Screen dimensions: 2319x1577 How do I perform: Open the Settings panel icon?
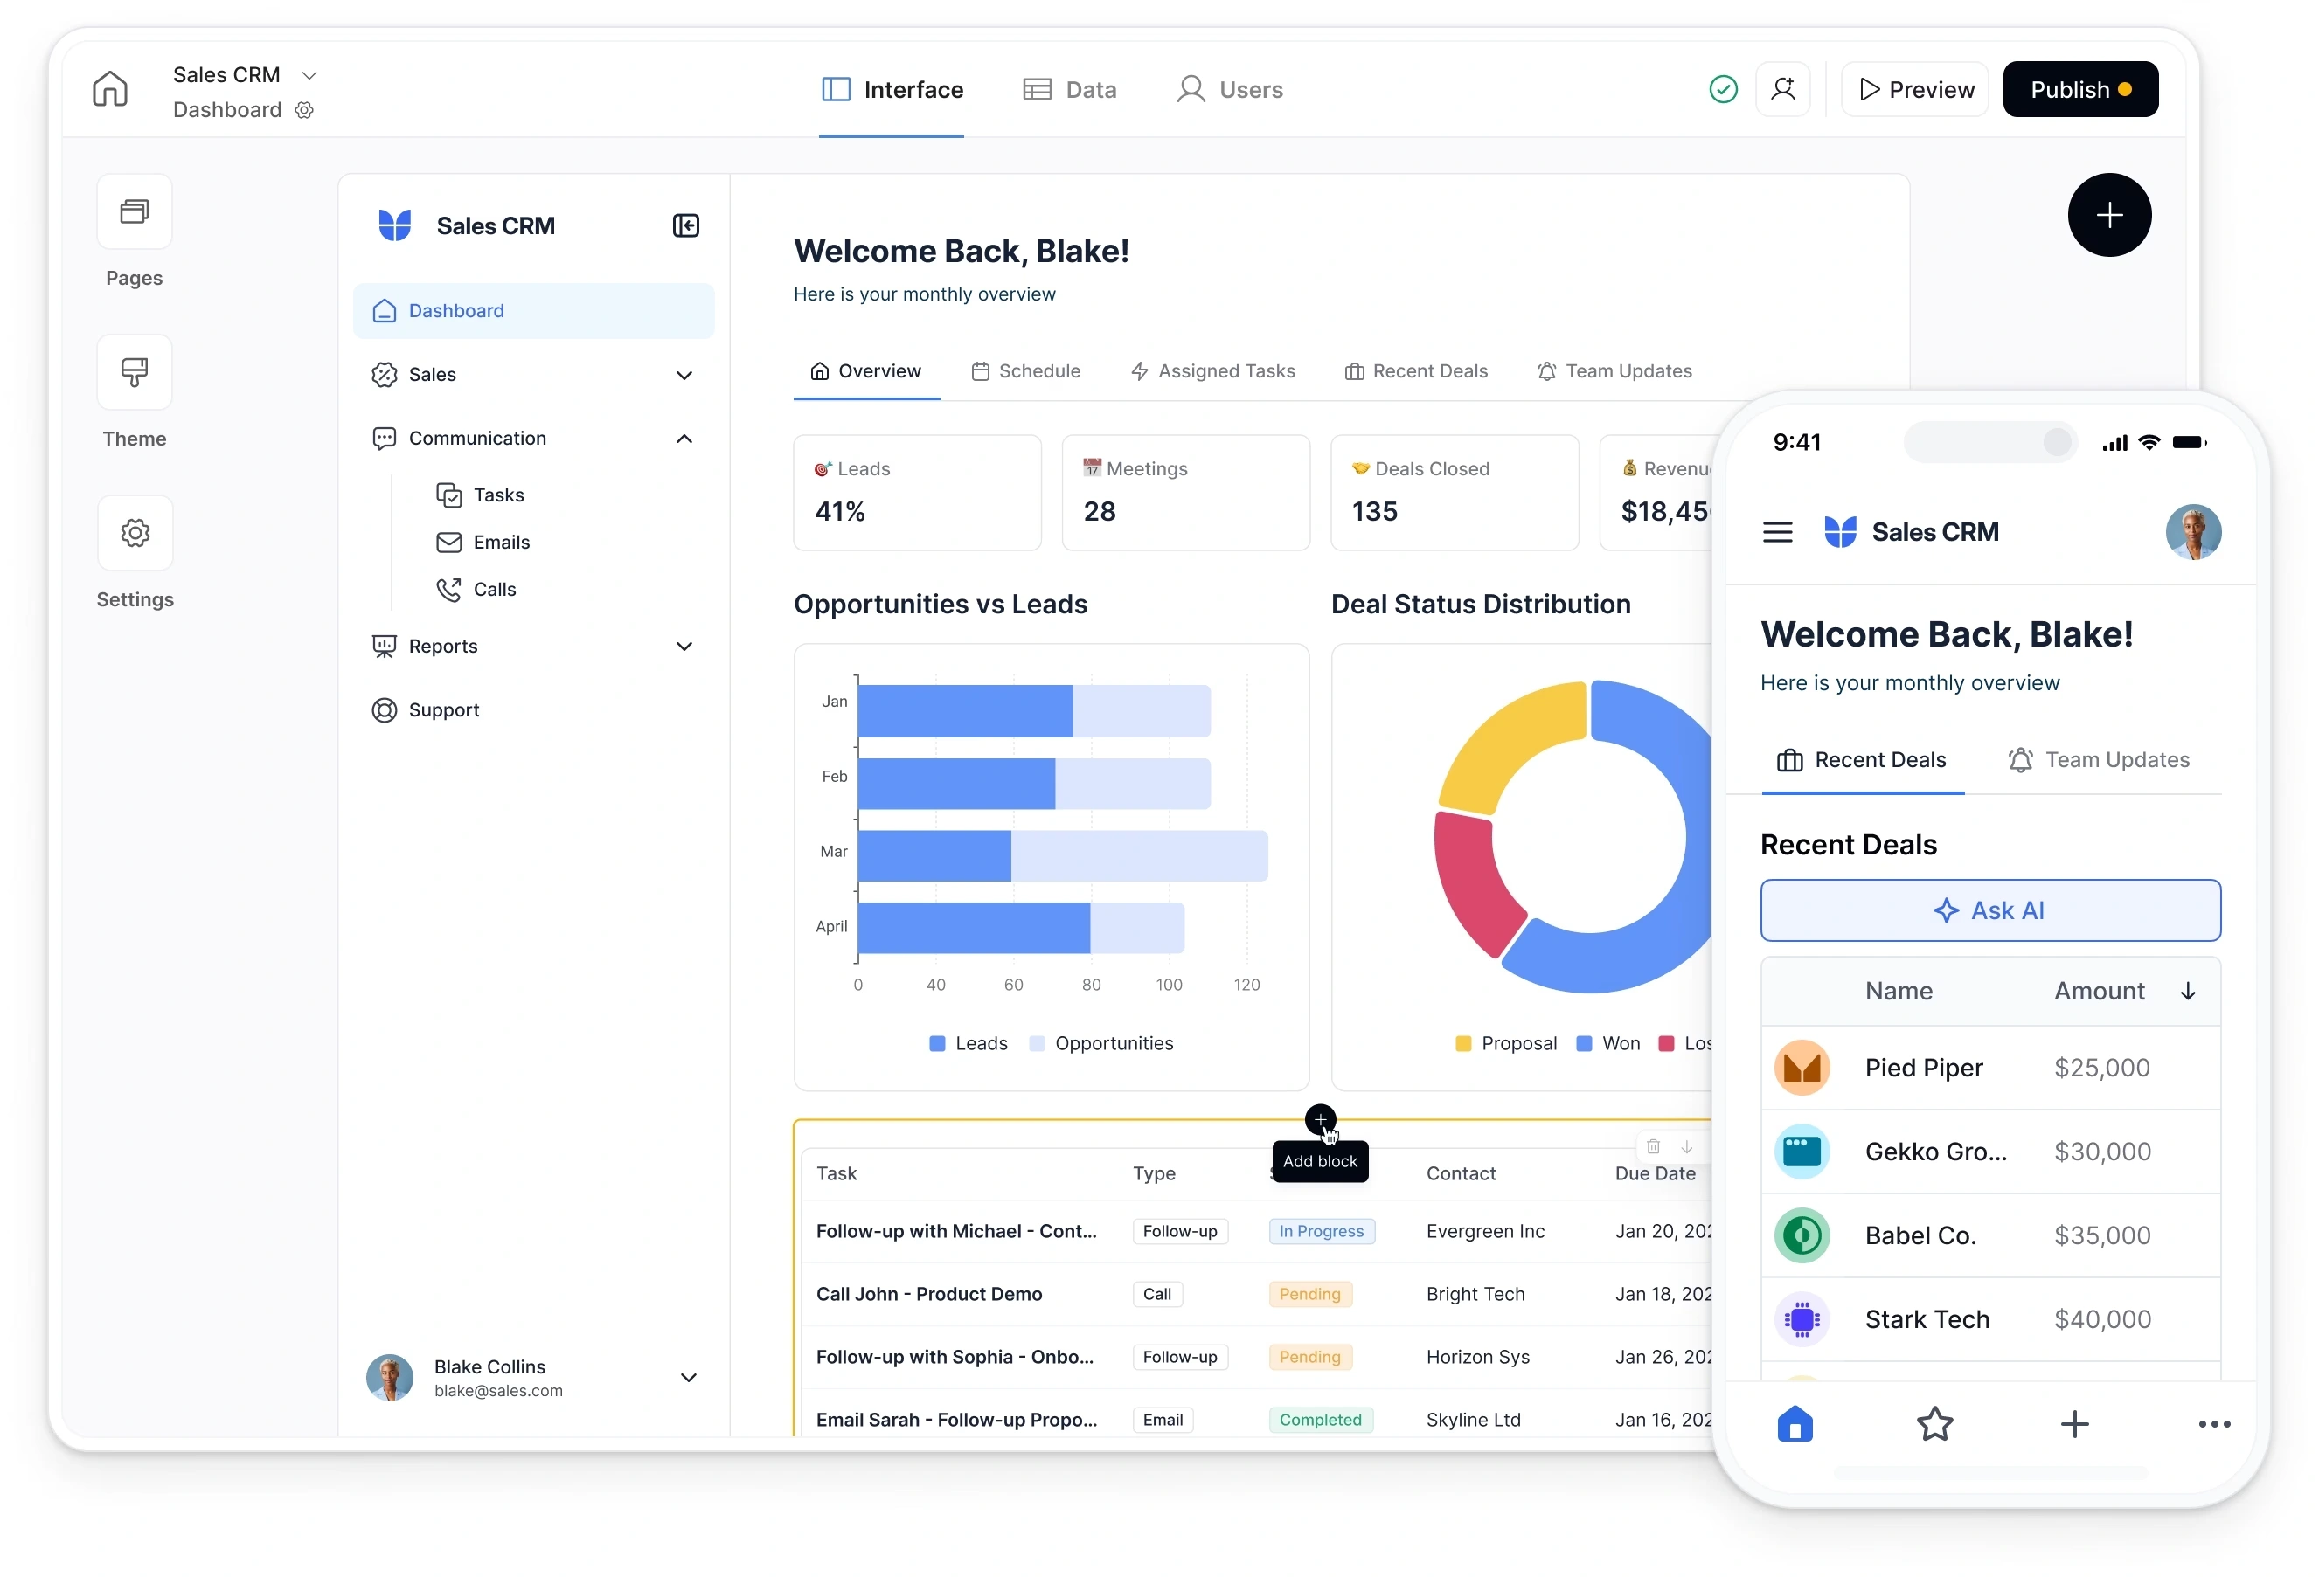135,533
